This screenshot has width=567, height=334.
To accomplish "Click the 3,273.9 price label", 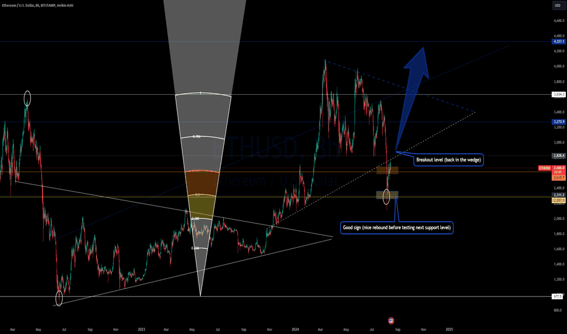I will pos(558,121).
